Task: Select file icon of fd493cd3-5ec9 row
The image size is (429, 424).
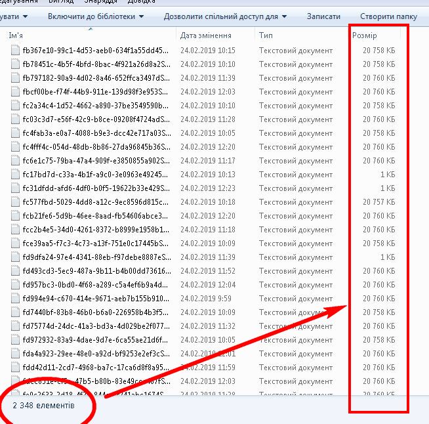Action: 15,271
